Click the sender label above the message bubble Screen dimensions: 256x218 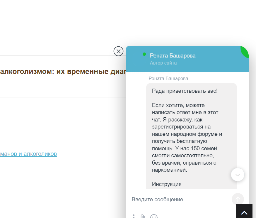click(x=168, y=78)
